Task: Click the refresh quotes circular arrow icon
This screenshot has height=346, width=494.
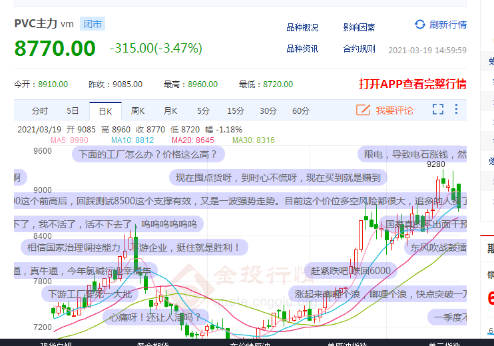Action: (420, 24)
